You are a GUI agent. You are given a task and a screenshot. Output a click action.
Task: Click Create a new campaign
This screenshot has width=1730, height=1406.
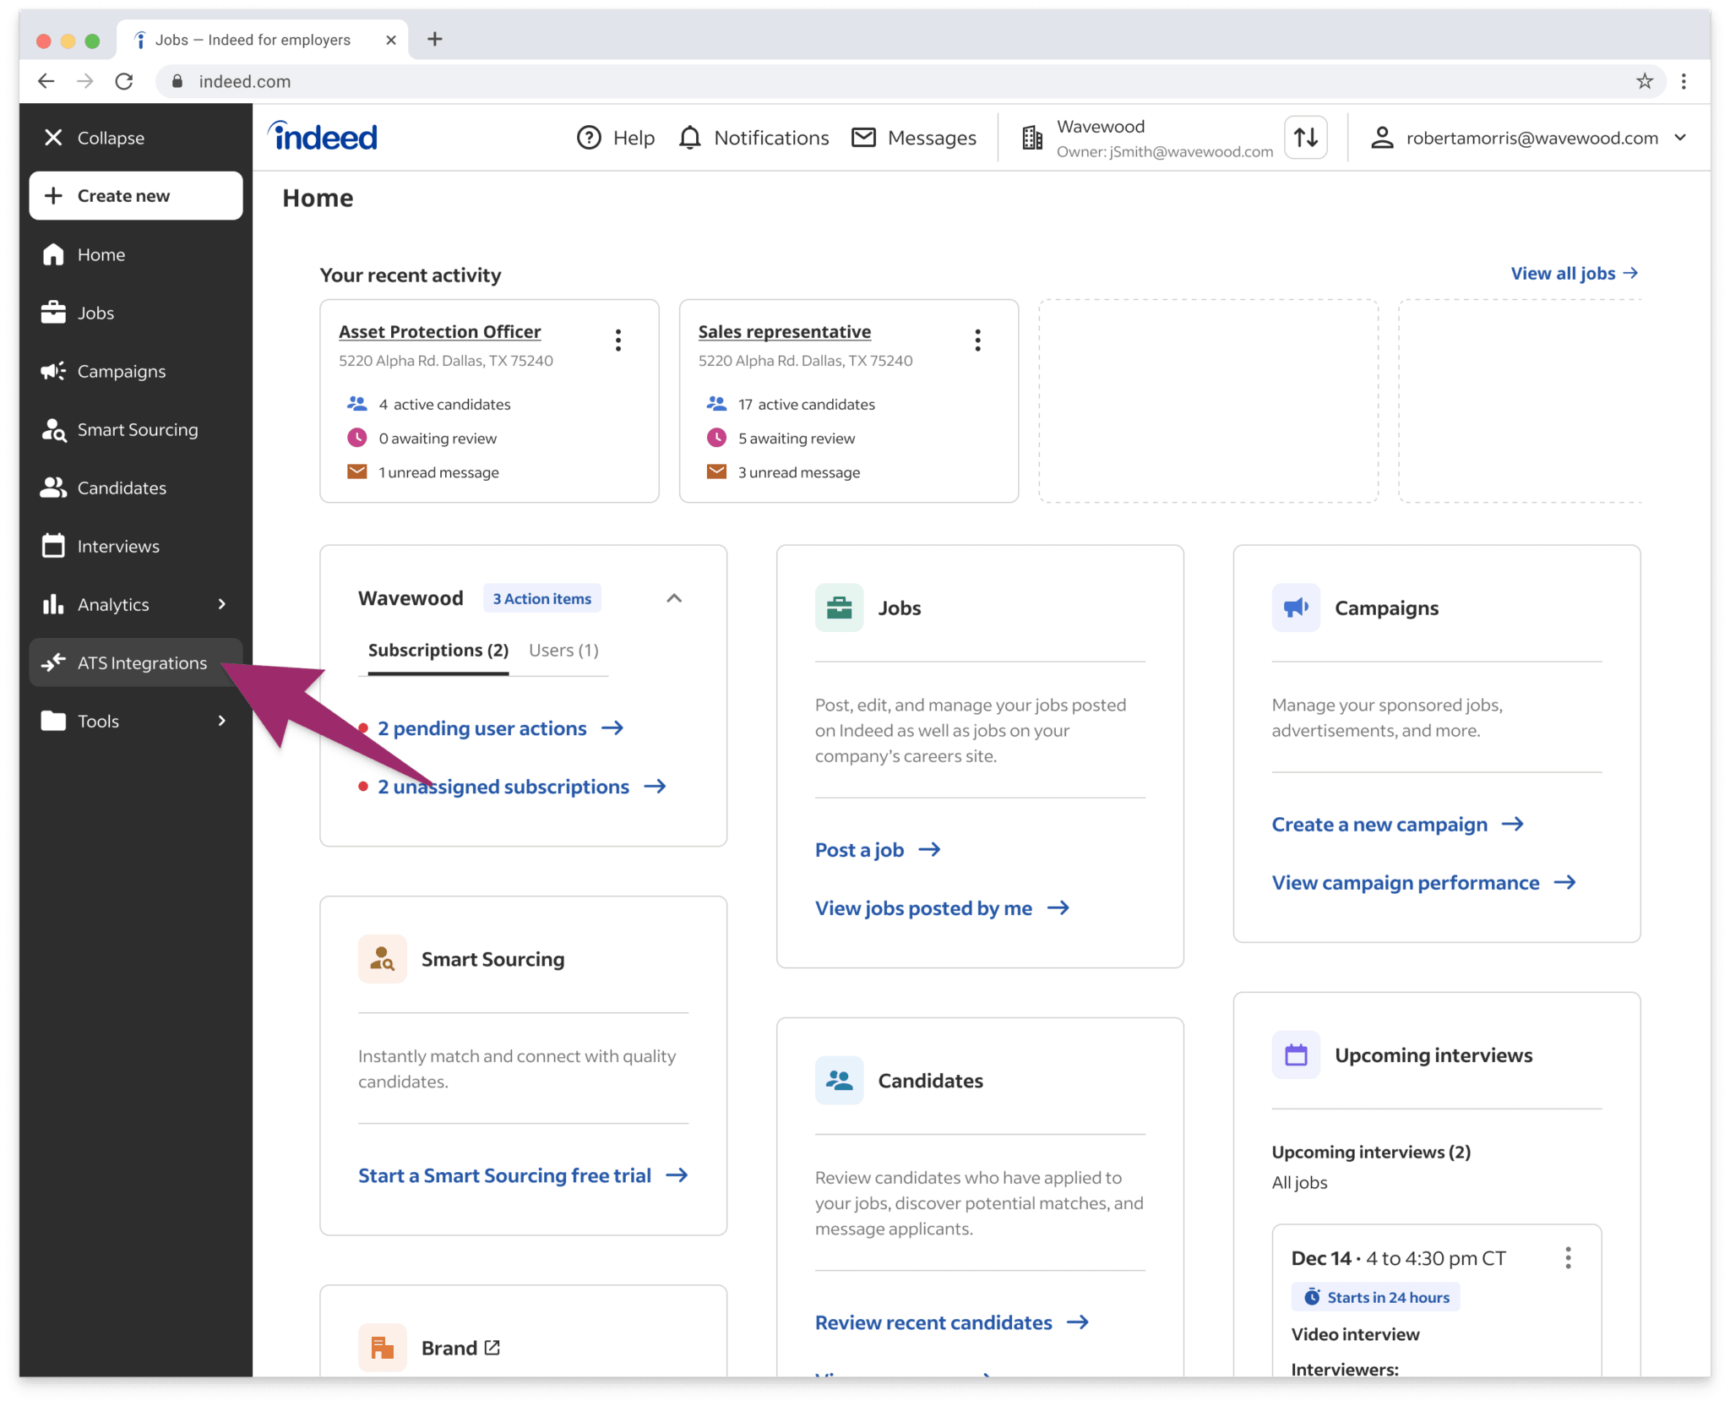coord(1397,825)
